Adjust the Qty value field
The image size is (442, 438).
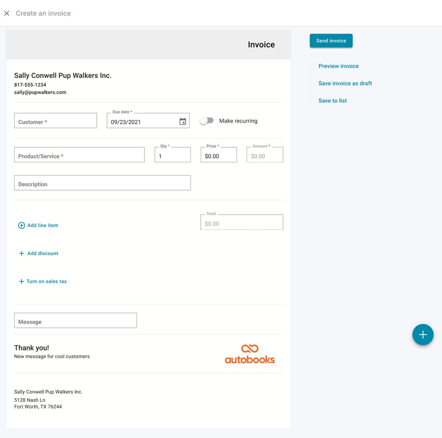click(172, 154)
